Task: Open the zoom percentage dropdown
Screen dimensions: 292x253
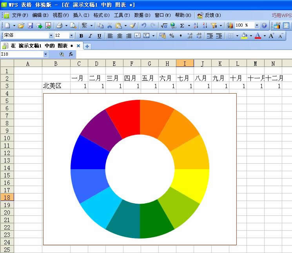Action: (257, 25)
